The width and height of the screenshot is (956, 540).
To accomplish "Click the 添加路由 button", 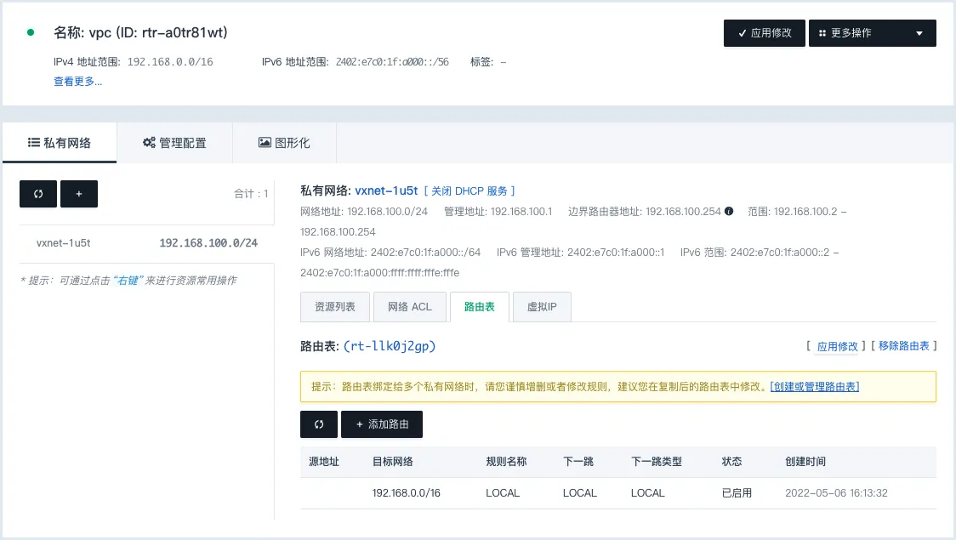I will [382, 424].
